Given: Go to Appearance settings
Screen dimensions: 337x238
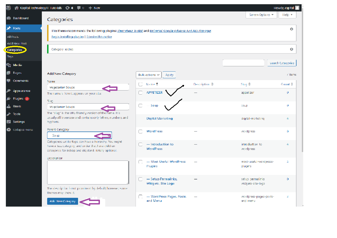Looking at the screenshot, I should pyautogui.click(x=21, y=91).
